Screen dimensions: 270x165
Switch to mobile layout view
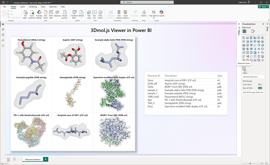pyautogui.click(x=14, y=159)
